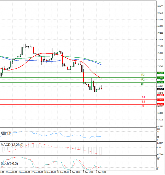
Task: Click the 30 Aug 00:00 time label
Action: (x=63, y=172)
